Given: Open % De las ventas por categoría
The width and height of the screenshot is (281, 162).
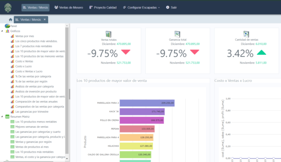Looking at the screenshot, I should coord(33,76).
